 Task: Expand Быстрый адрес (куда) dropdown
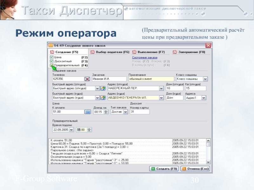pos(97,98)
